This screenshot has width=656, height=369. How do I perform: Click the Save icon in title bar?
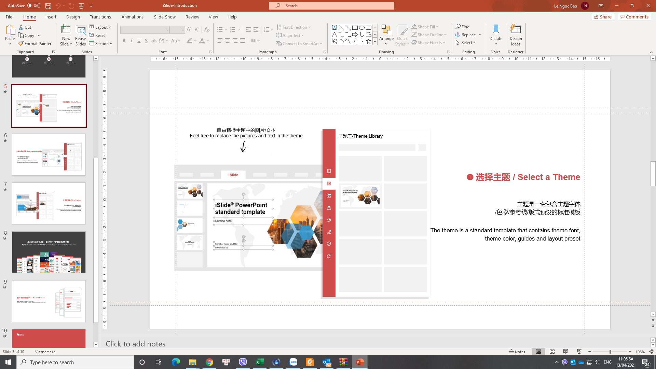[x=48, y=6]
